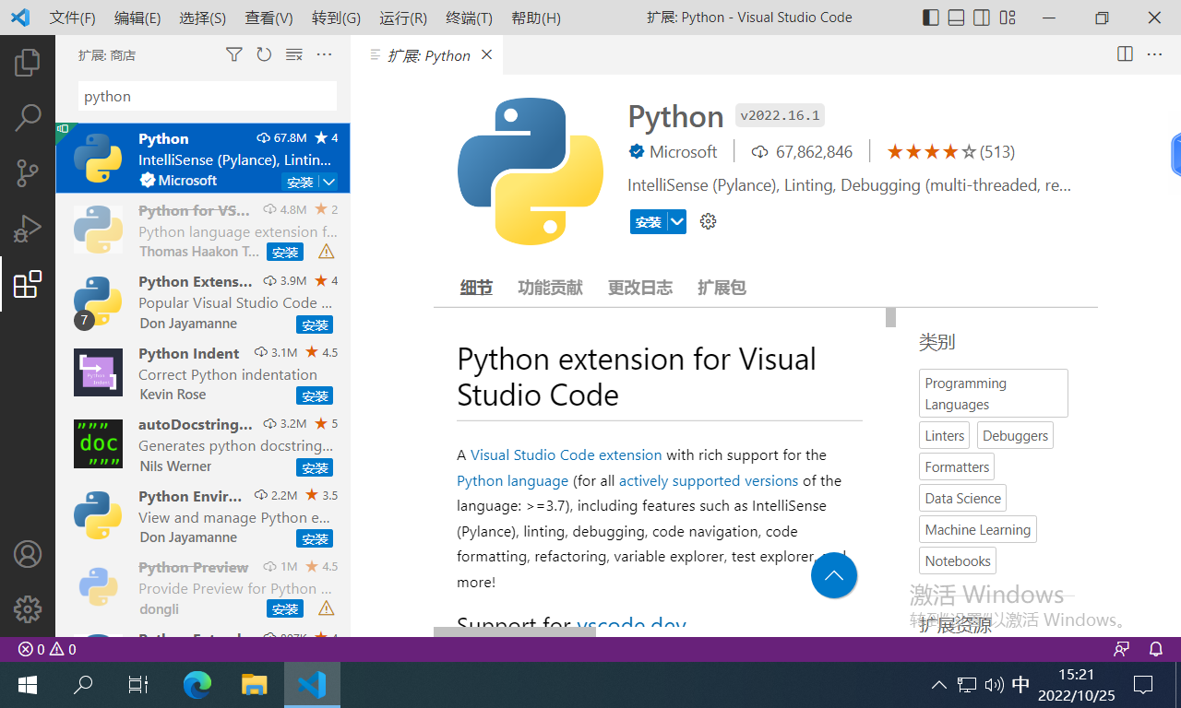The height and width of the screenshot is (708, 1181).
Task: Install Python Extension Pack by Don Jayamanne
Action: pos(315,324)
